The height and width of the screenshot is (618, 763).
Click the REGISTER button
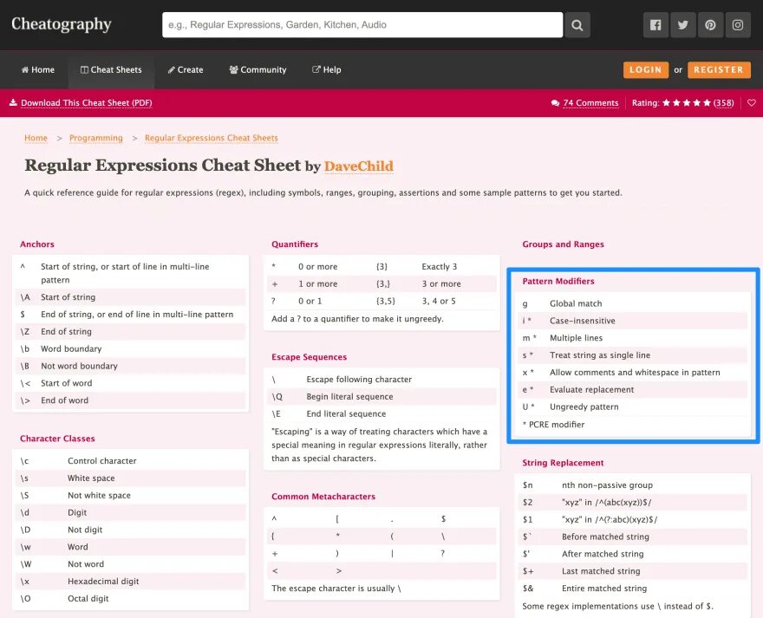(x=719, y=69)
